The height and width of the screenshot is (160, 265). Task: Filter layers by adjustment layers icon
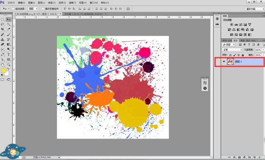point(245,45)
